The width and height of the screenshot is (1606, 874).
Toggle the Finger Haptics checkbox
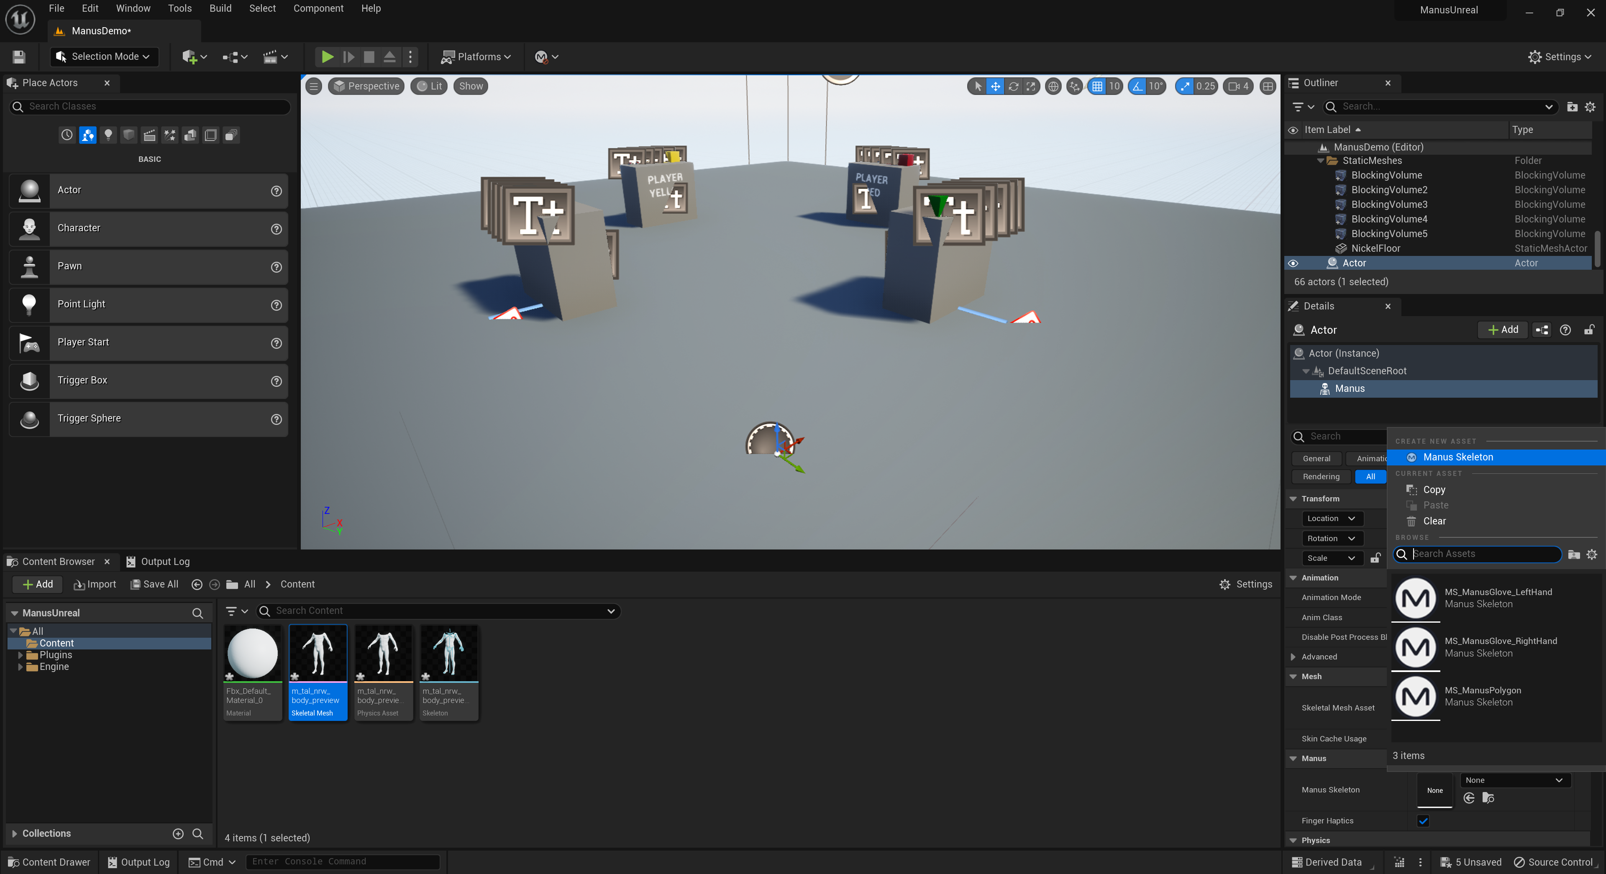click(1423, 820)
